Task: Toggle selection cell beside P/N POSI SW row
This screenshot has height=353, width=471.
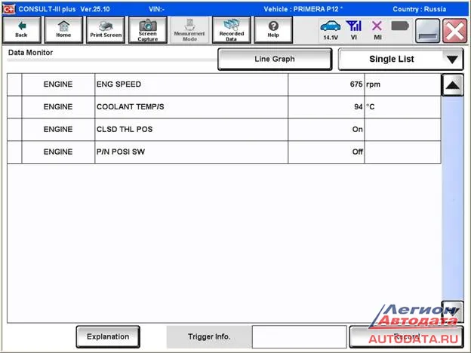Action: point(14,152)
